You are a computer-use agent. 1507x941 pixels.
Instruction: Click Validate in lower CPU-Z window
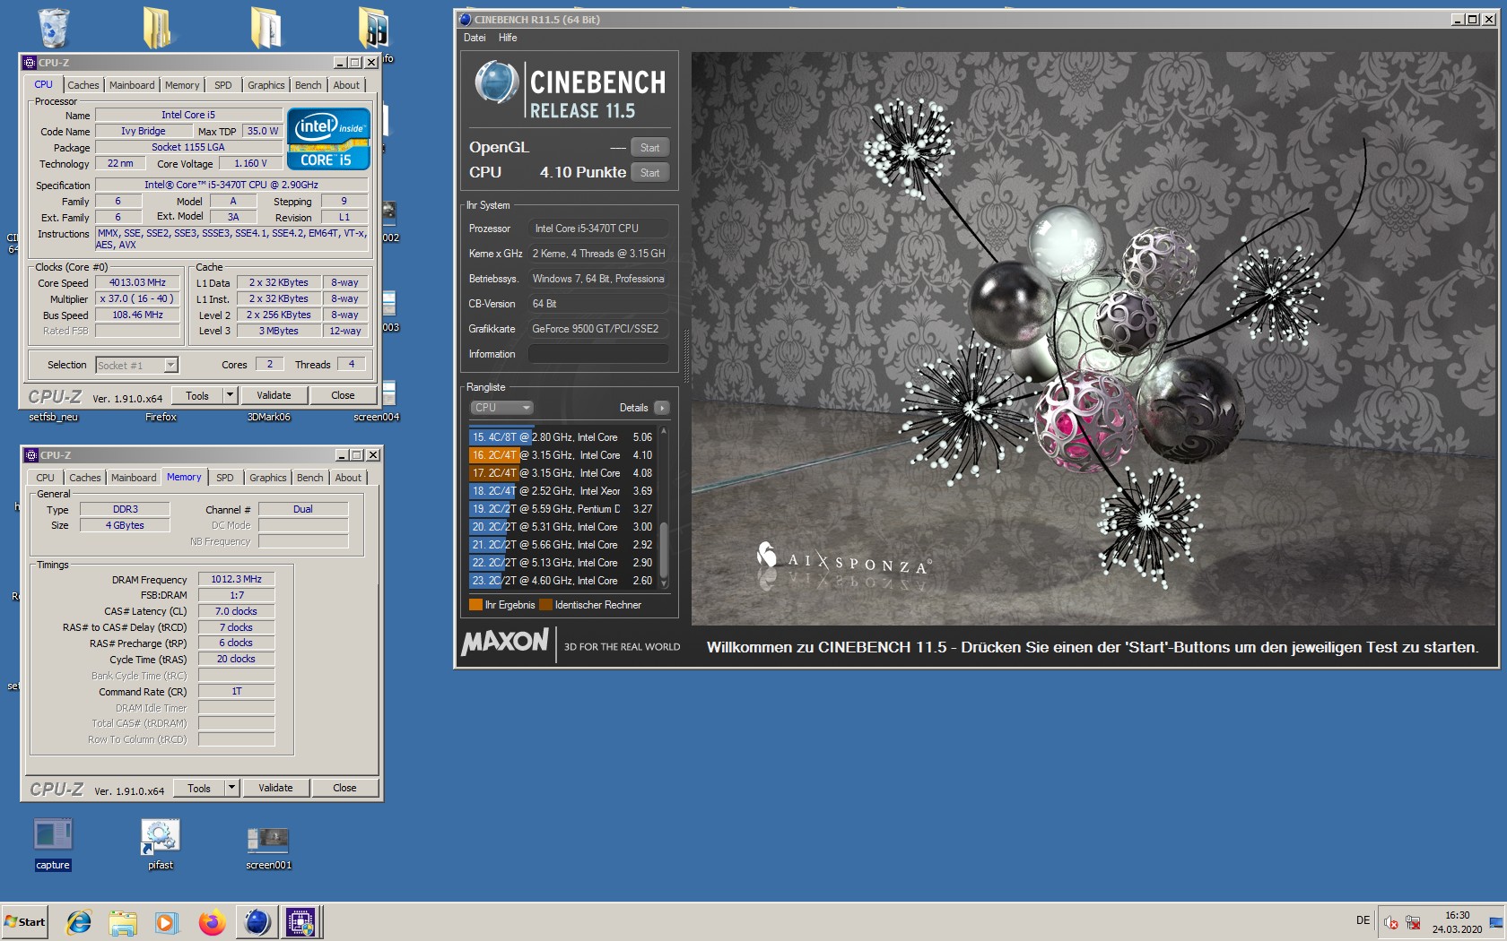[275, 788]
